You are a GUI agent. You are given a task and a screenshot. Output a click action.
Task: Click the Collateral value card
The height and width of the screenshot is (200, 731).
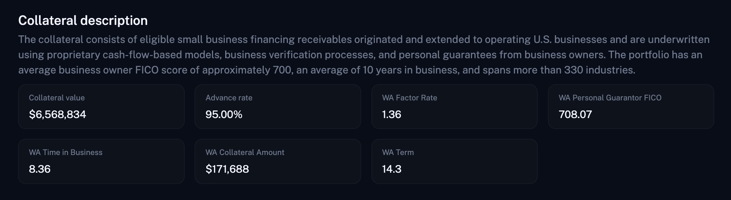pos(101,106)
